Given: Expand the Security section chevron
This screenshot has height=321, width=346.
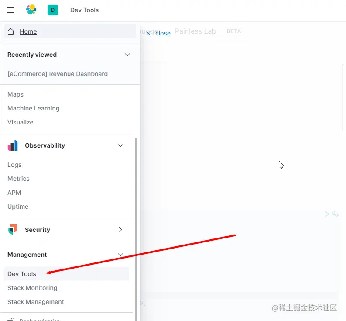Looking at the screenshot, I should [120, 230].
